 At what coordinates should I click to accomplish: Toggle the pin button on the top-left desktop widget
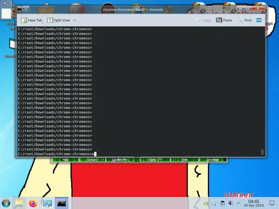click(10, 3)
